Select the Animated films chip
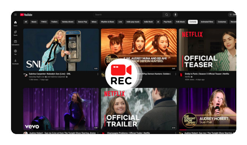Viewport: 247px width, 145px height. click(207, 22)
